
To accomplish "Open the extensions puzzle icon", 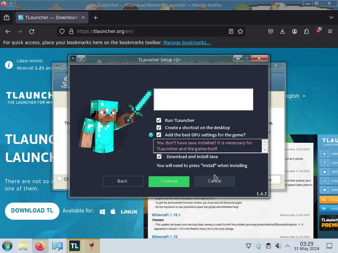I will click(306, 31).
